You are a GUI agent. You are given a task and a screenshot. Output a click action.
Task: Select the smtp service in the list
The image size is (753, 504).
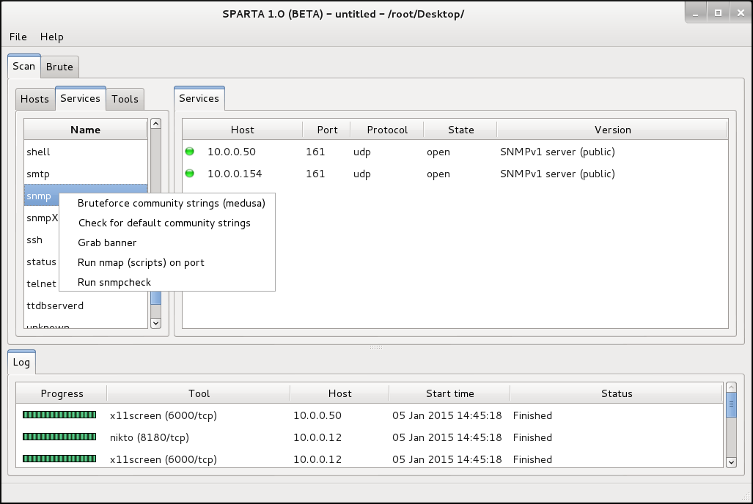pos(38,174)
